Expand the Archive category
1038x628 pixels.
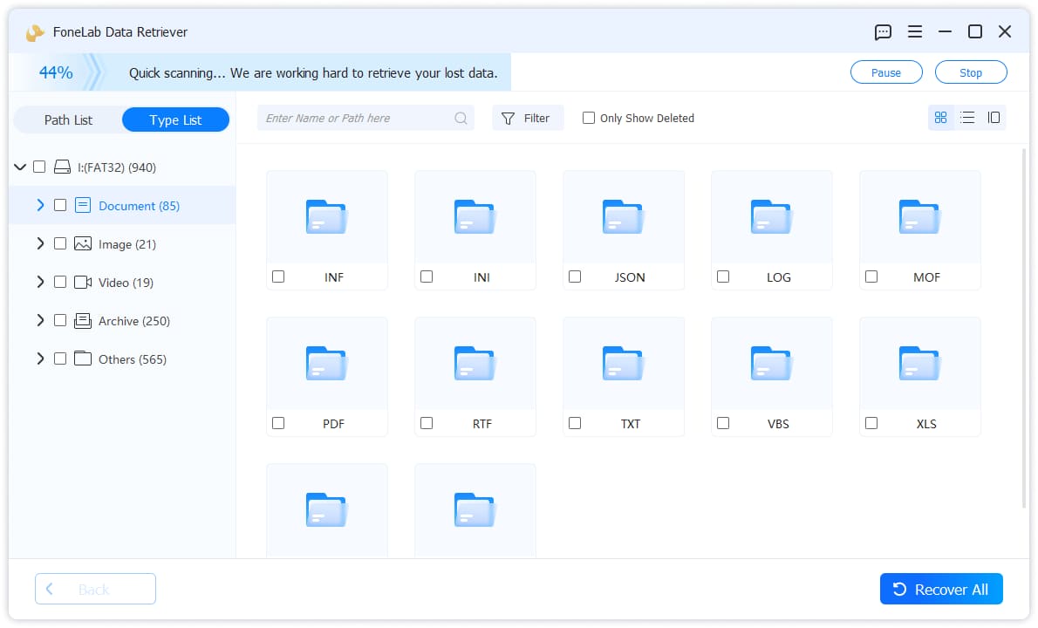point(40,320)
